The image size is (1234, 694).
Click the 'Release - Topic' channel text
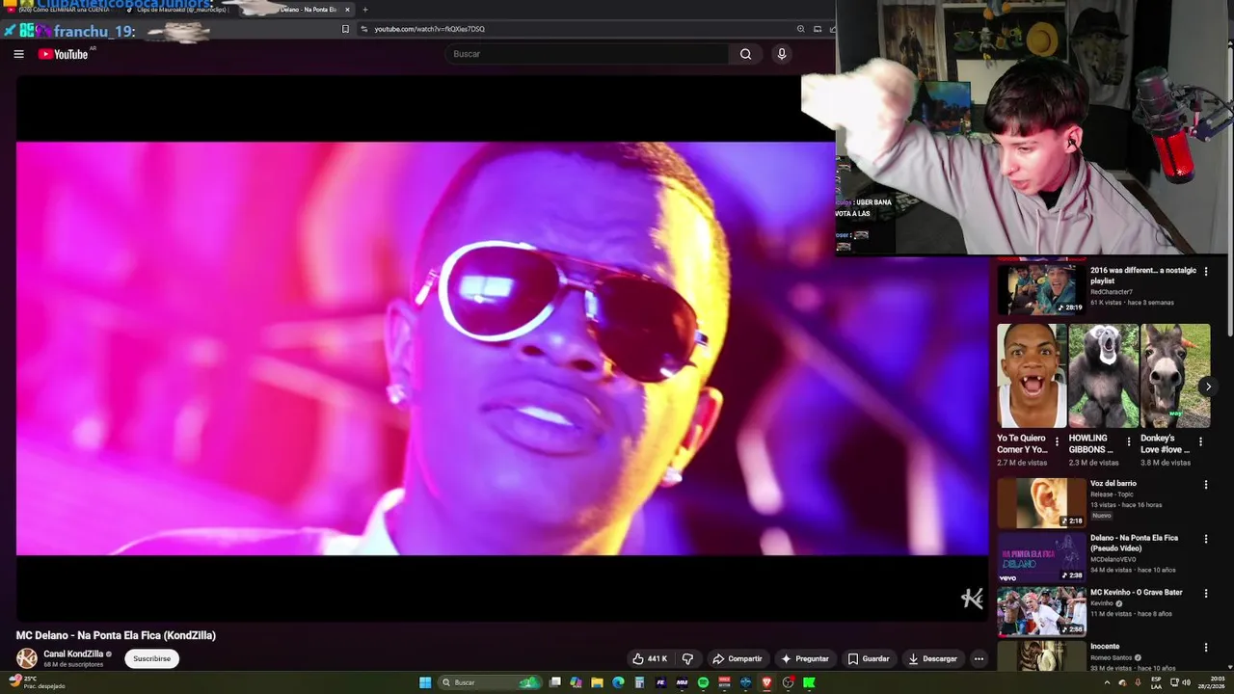[1112, 494]
